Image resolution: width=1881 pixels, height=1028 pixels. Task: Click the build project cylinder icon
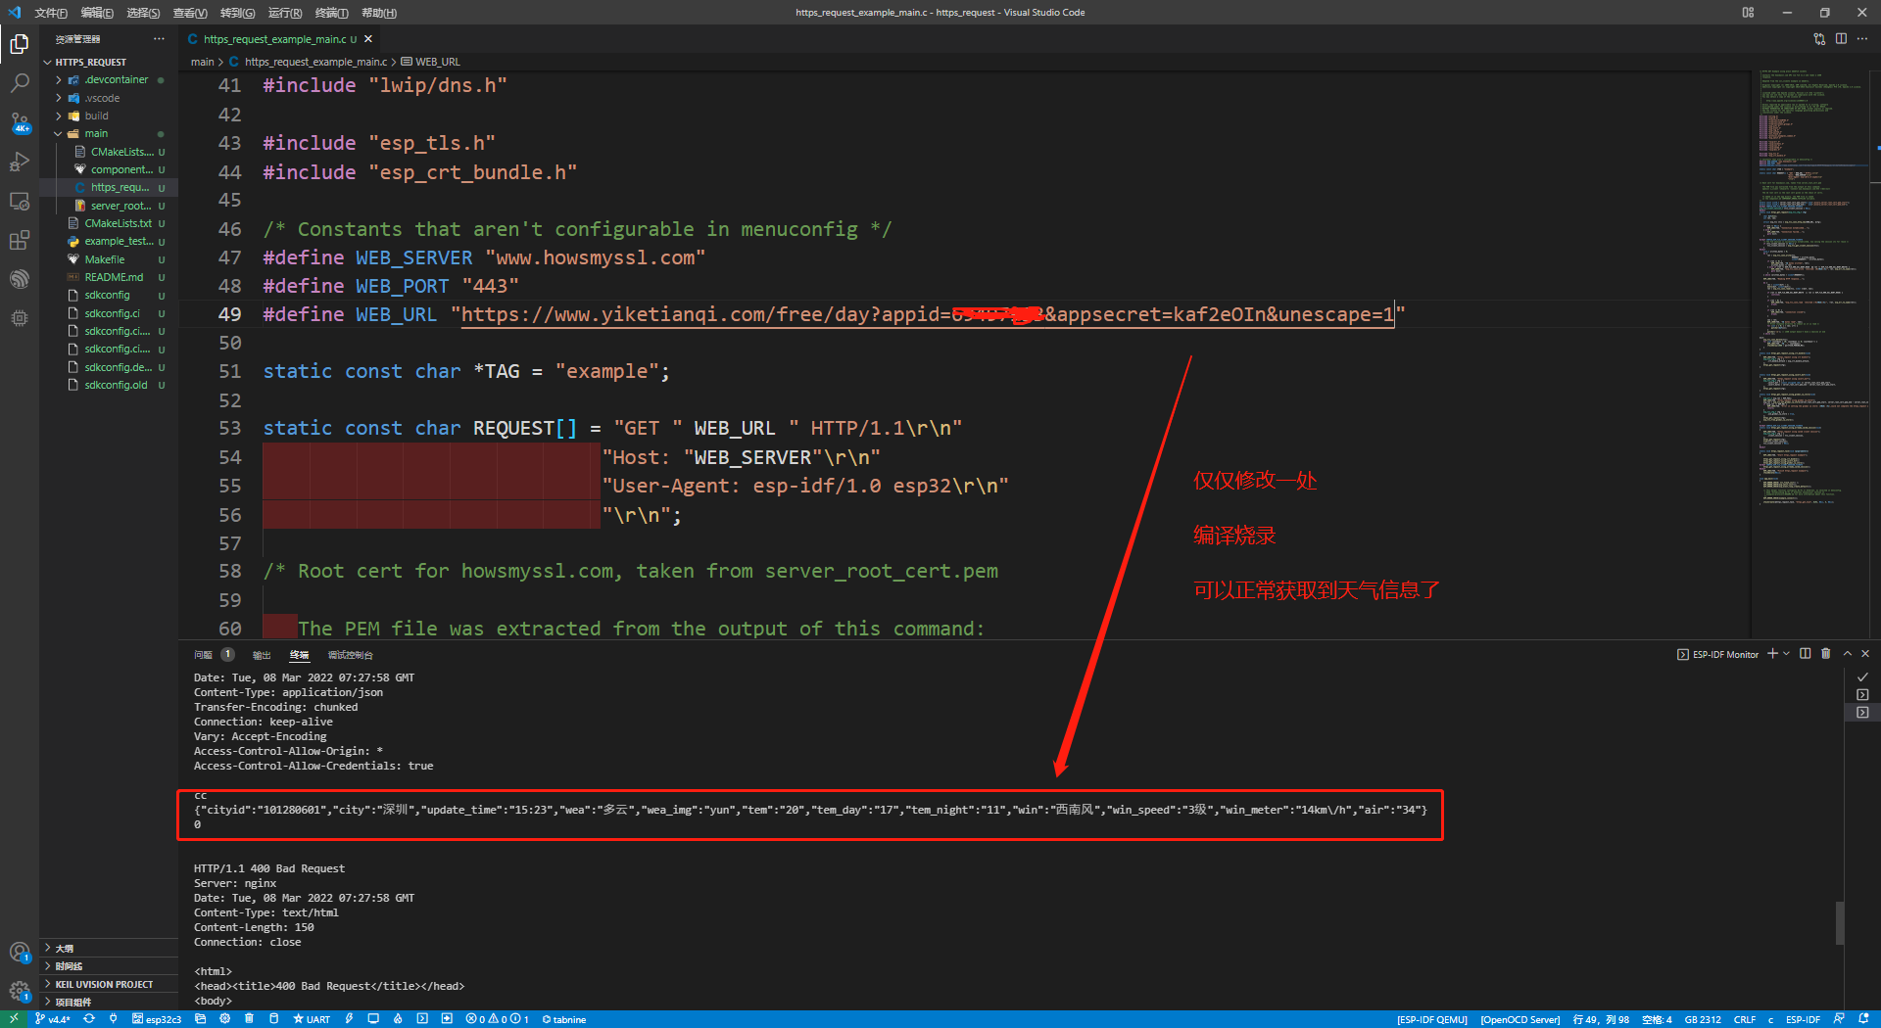coord(273,1018)
